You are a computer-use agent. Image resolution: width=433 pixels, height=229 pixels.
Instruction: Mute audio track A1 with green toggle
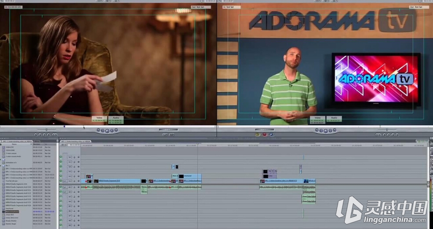tap(61, 187)
